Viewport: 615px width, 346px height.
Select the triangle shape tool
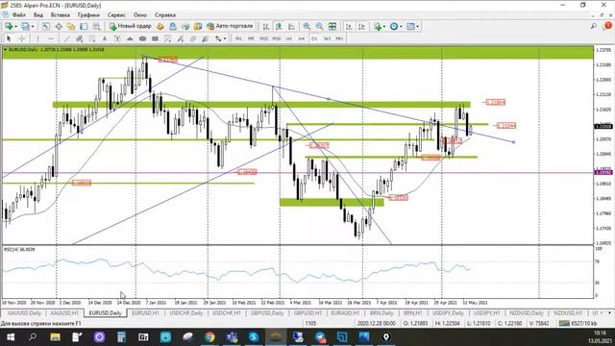coord(130,38)
